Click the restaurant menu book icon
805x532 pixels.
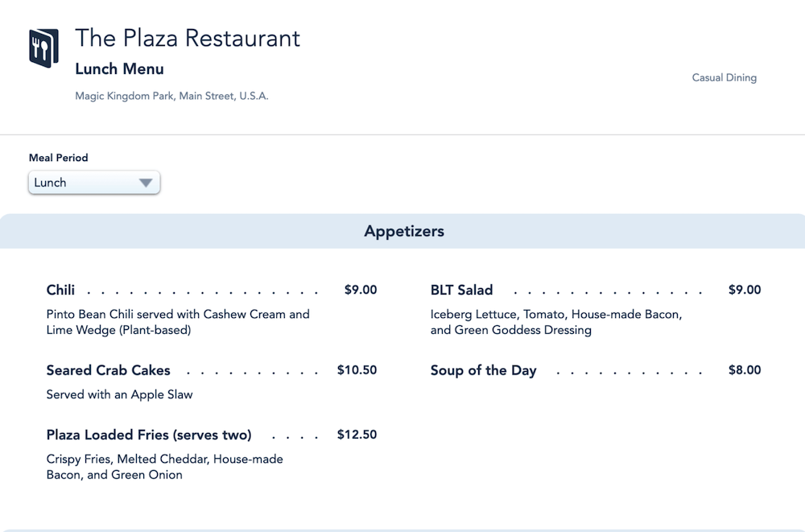click(x=43, y=48)
